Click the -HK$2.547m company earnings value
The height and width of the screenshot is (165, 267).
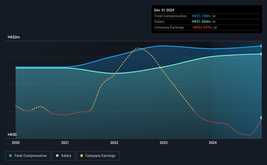[x=202, y=27]
